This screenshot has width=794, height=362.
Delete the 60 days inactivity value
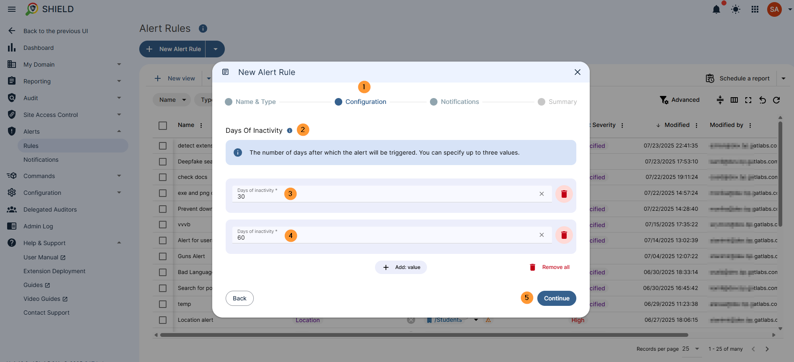[564, 235]
